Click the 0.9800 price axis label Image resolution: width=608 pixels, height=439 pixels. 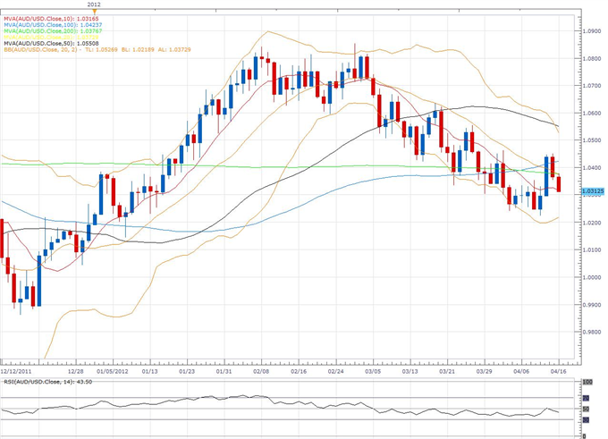(x=591, y=332)
